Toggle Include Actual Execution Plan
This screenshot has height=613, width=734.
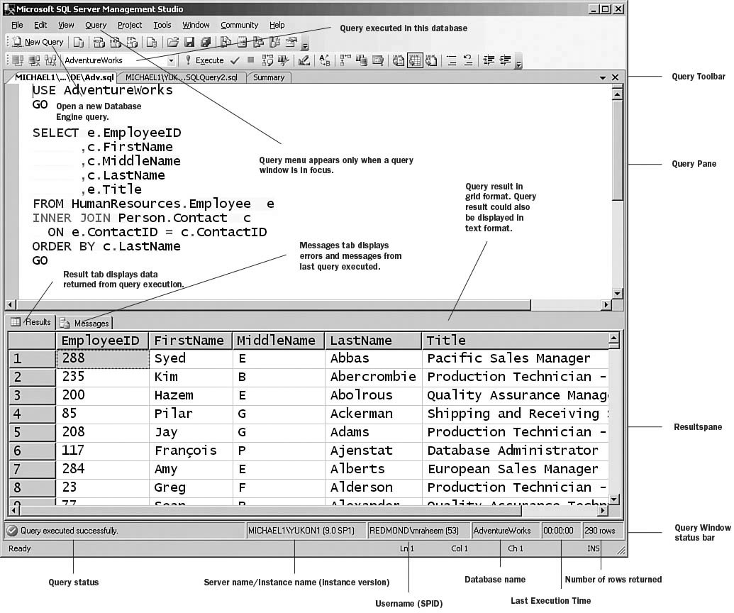click(345, 60)
